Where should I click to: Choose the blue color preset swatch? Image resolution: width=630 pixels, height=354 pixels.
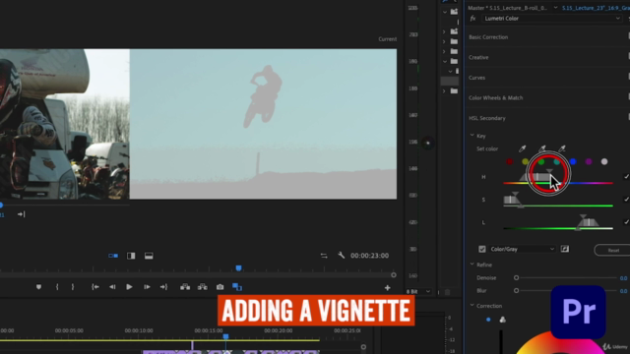[x=573, y=161]
